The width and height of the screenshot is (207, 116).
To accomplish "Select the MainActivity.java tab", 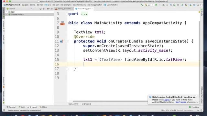I will point(84,9).
